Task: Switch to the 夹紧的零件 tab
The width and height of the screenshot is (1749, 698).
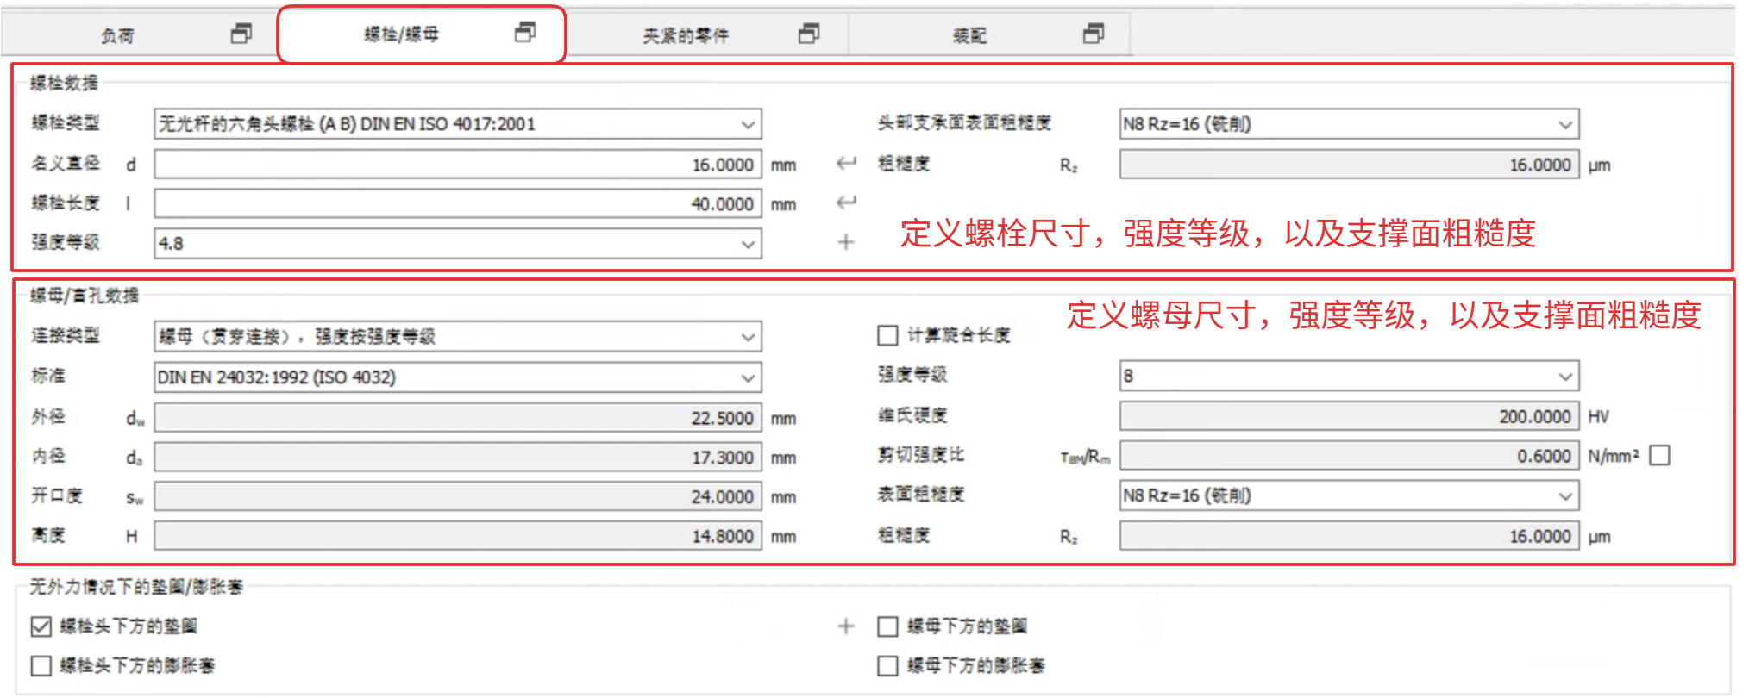Action: pyautogui.click(x=686, y=35)
